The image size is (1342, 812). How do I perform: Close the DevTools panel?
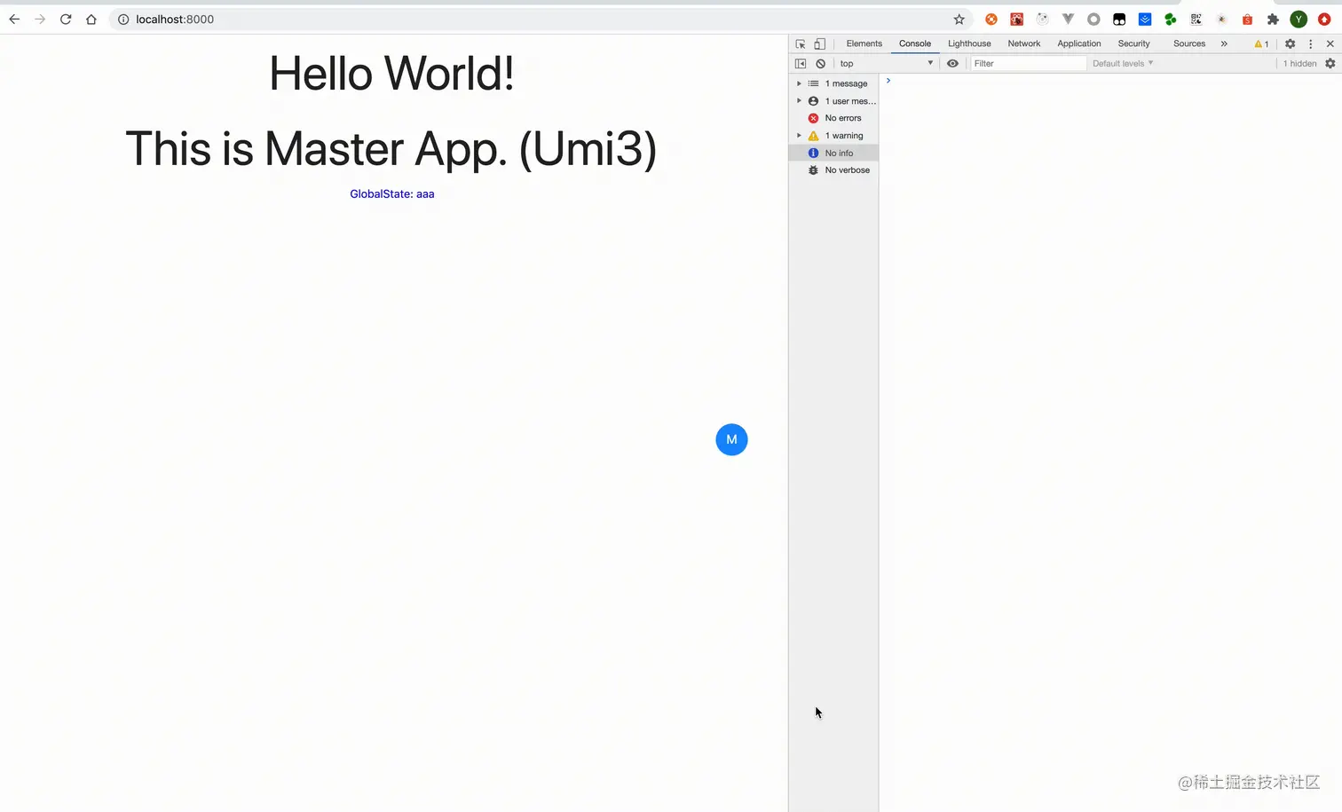point(1330,43)
